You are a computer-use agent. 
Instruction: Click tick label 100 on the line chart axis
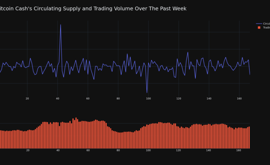coord(148,99)
